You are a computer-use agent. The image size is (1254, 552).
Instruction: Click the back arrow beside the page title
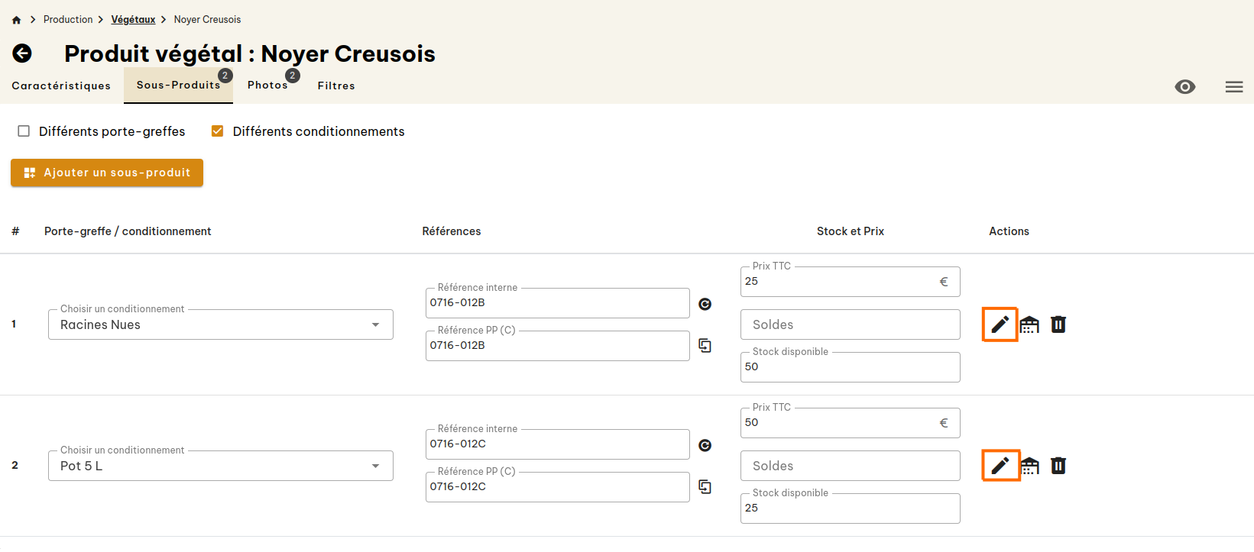[x=21, y=53]
